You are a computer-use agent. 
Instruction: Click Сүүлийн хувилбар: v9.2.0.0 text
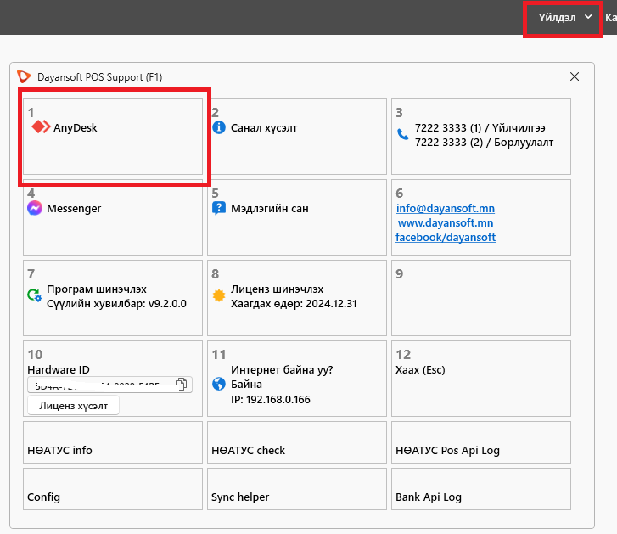116,304
